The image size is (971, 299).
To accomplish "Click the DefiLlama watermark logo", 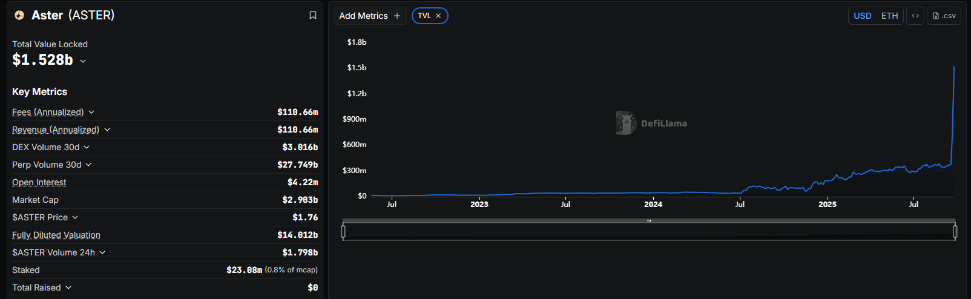I will click(626, 123).
